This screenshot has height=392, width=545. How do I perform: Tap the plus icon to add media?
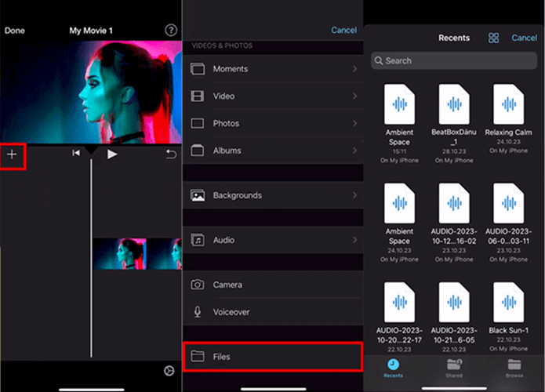(x=13, y=154)
